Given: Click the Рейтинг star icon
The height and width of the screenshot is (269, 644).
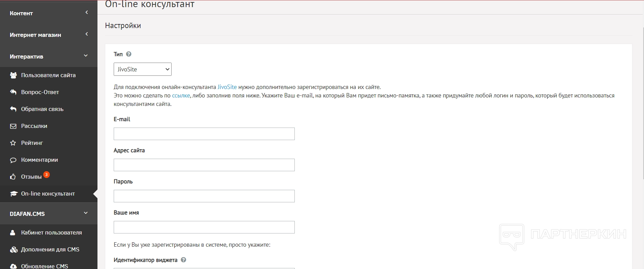Looking at the screenshot, I should point(13,143).
